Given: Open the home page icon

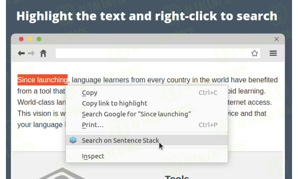Looking at the screenshot, I should 43,53.
